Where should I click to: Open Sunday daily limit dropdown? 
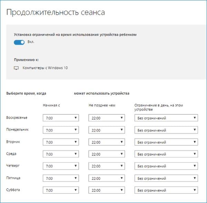pos(166,118)
